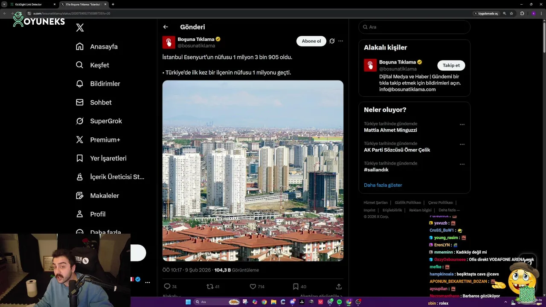This screenshot has width=546, height=307.
Task: Open SuperGrok from sidebar
Action: click(x=99, y=121)
